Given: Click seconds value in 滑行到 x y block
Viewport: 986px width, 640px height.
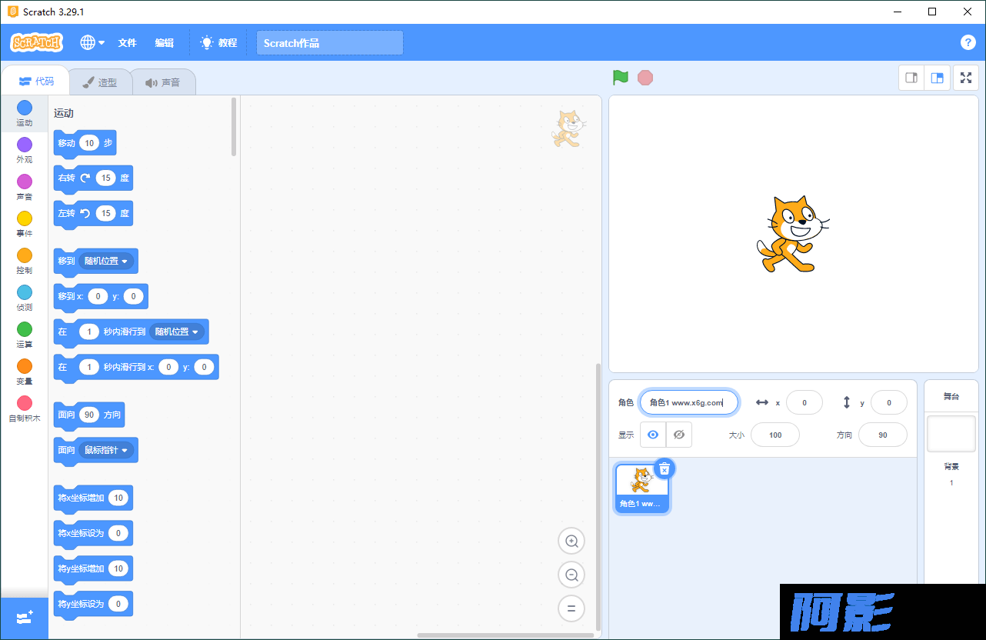Looking at the screenshot, I should [x=89, y=367].
